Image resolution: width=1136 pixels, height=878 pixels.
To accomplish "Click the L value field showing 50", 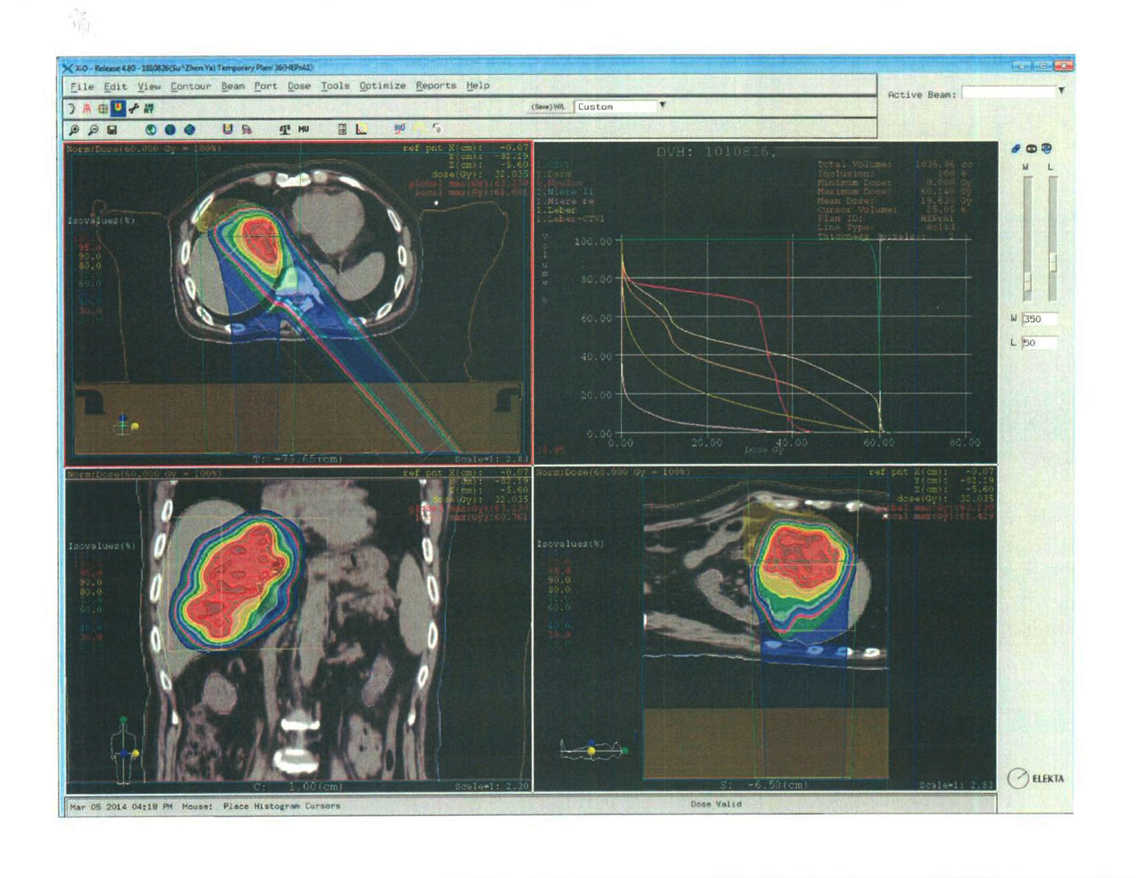I will (x=1040, y=342).
